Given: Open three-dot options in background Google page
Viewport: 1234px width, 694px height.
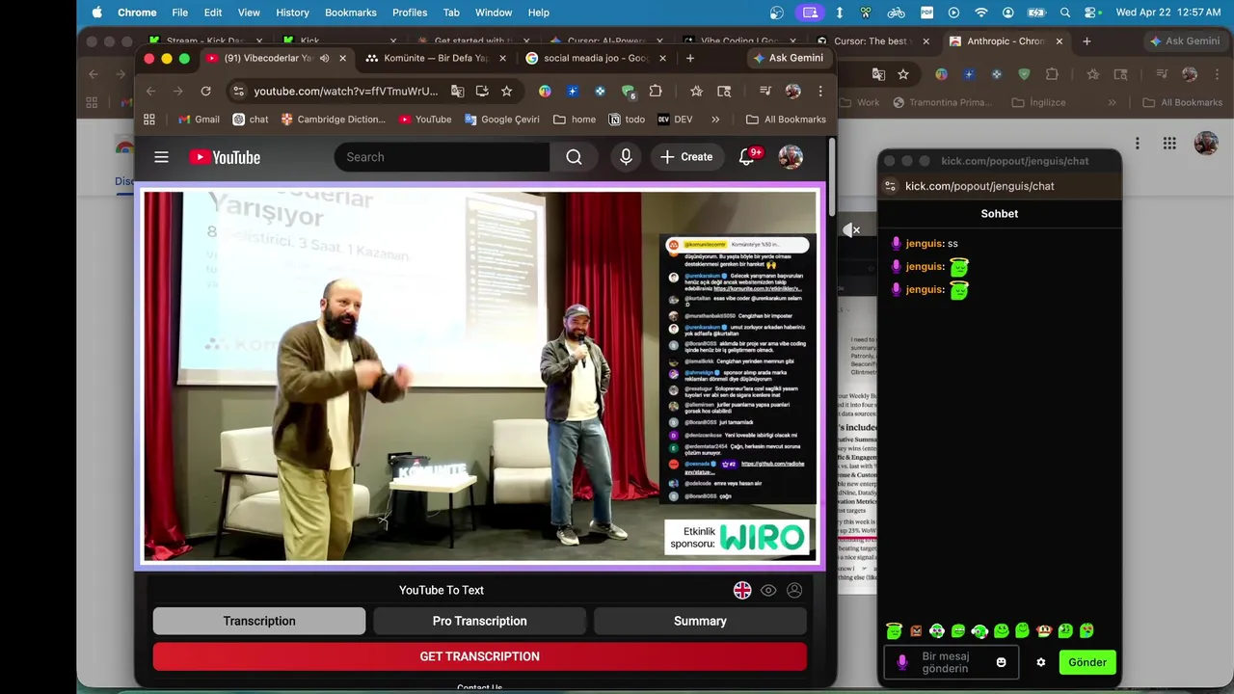Looking at the screenshot, I should tap(1138, 144).
